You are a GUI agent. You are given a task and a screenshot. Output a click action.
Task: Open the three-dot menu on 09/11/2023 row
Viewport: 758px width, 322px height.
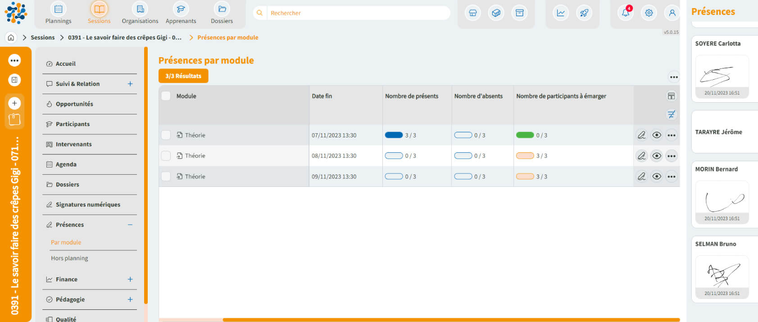[671, 177]
